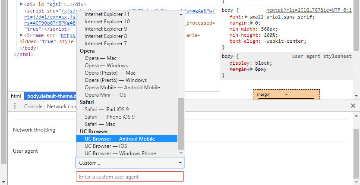Click the margin box model label
360x185 pixels.
click(264, 94)
